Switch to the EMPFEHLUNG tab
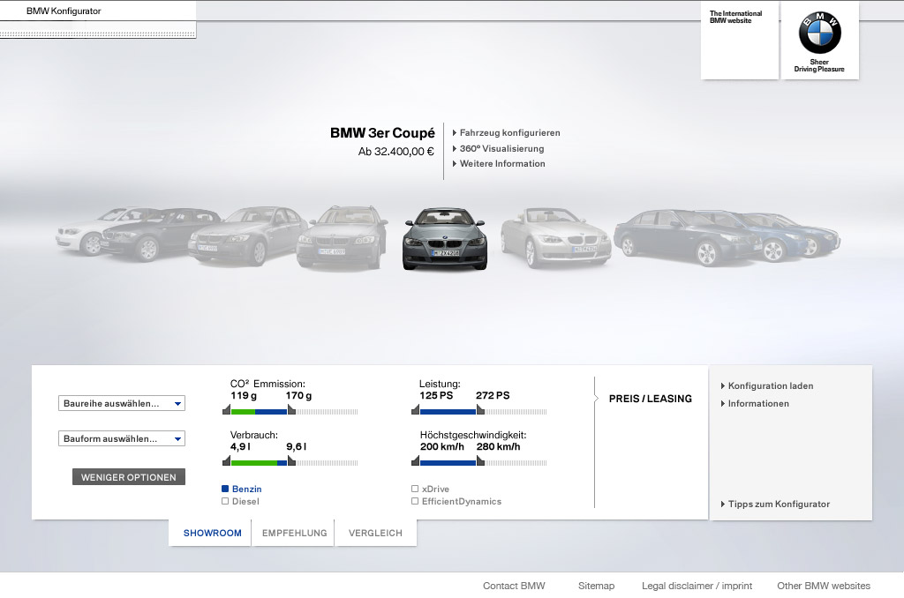904x598 pixels. pyautogui.click(x=294, y=533)
